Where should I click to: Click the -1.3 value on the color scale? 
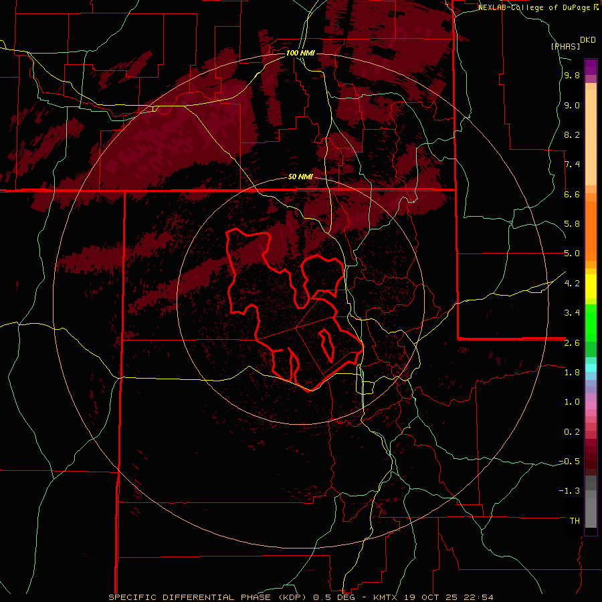click(569, 491)
